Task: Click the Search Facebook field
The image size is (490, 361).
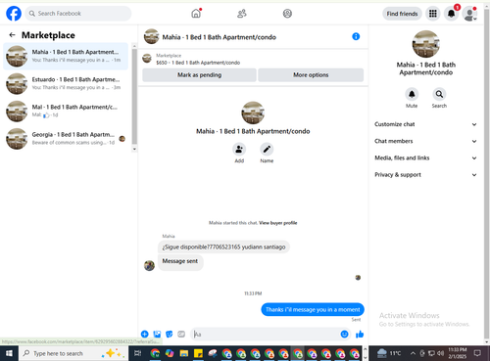Action: [78, 14]
